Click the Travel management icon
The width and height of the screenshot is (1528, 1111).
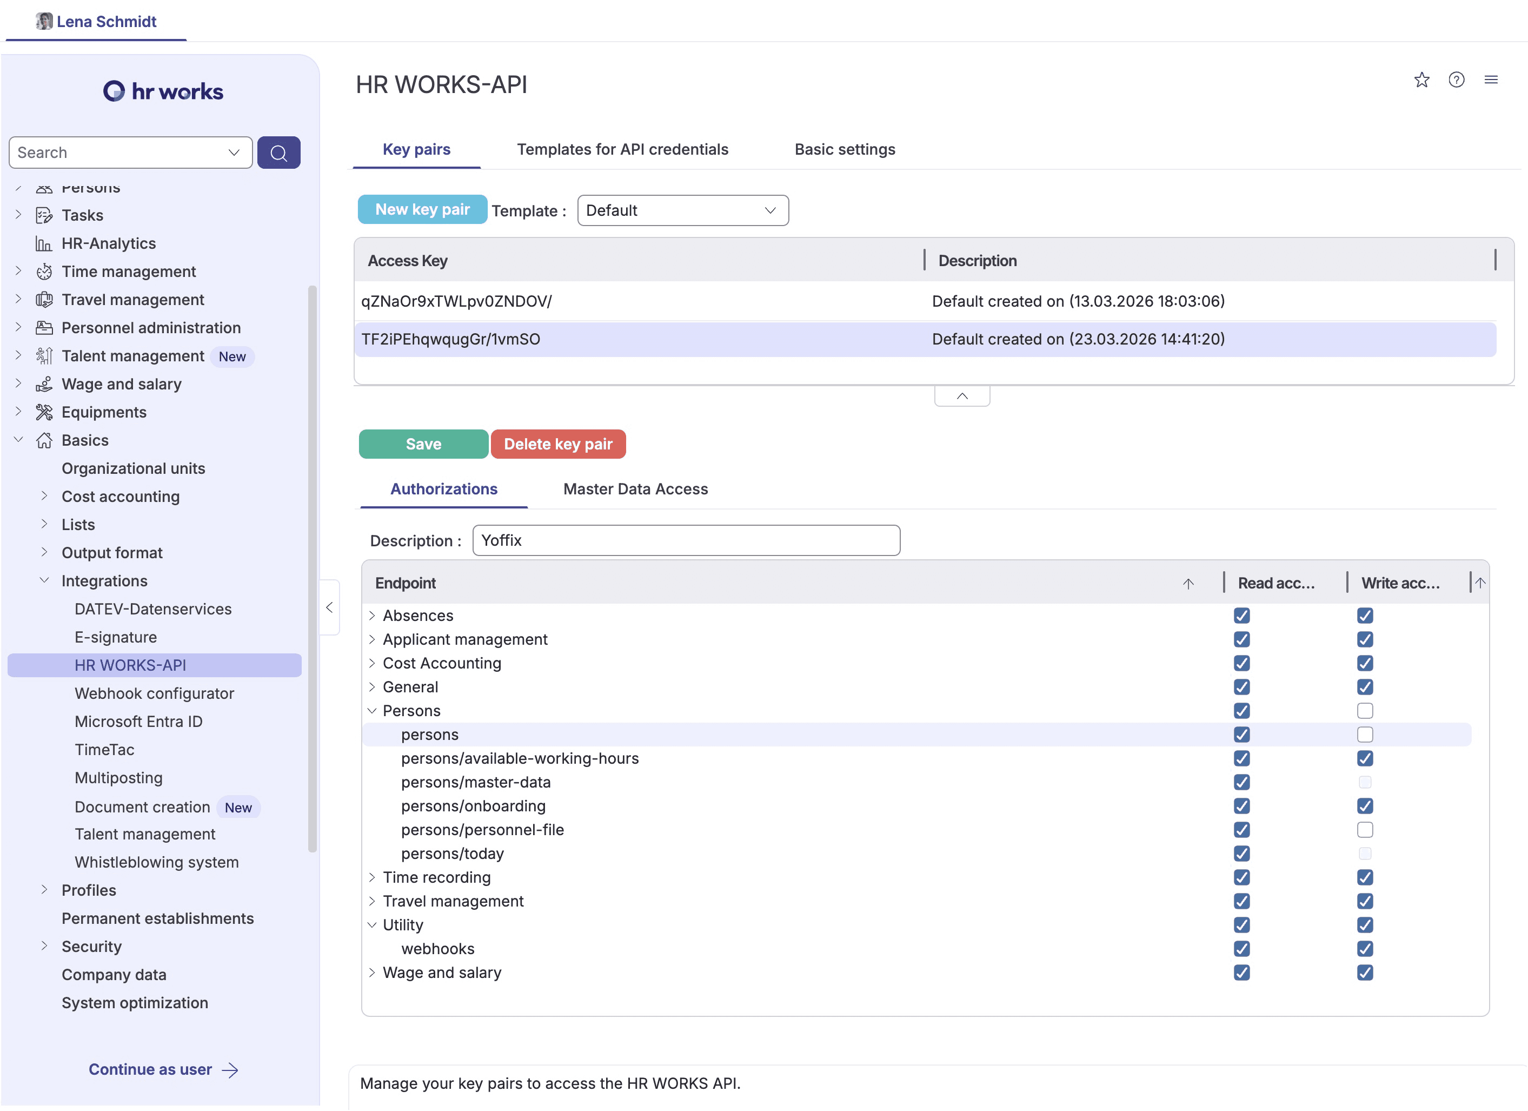point(44,300)
